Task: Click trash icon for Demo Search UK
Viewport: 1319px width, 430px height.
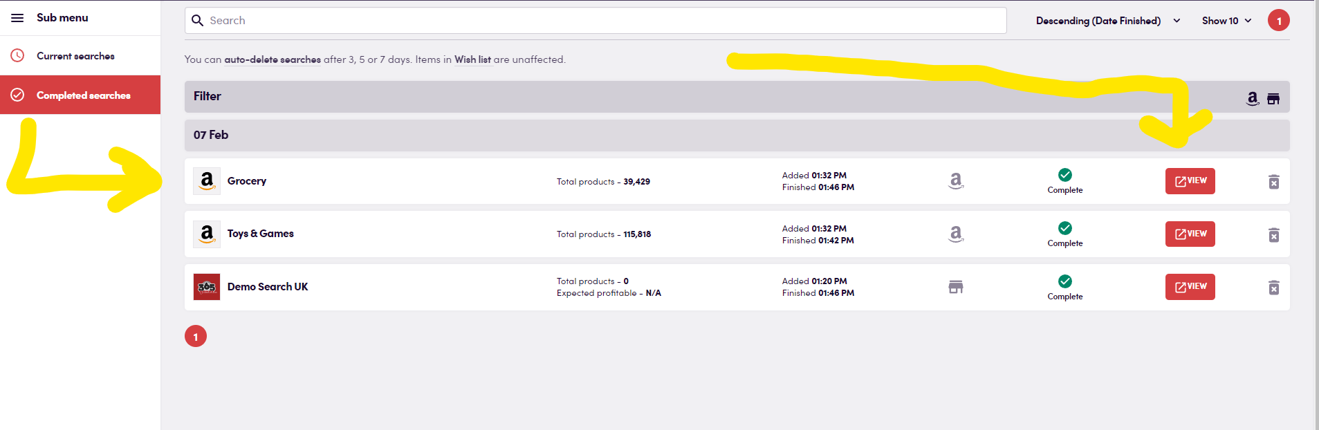Action: [1273, 288]
